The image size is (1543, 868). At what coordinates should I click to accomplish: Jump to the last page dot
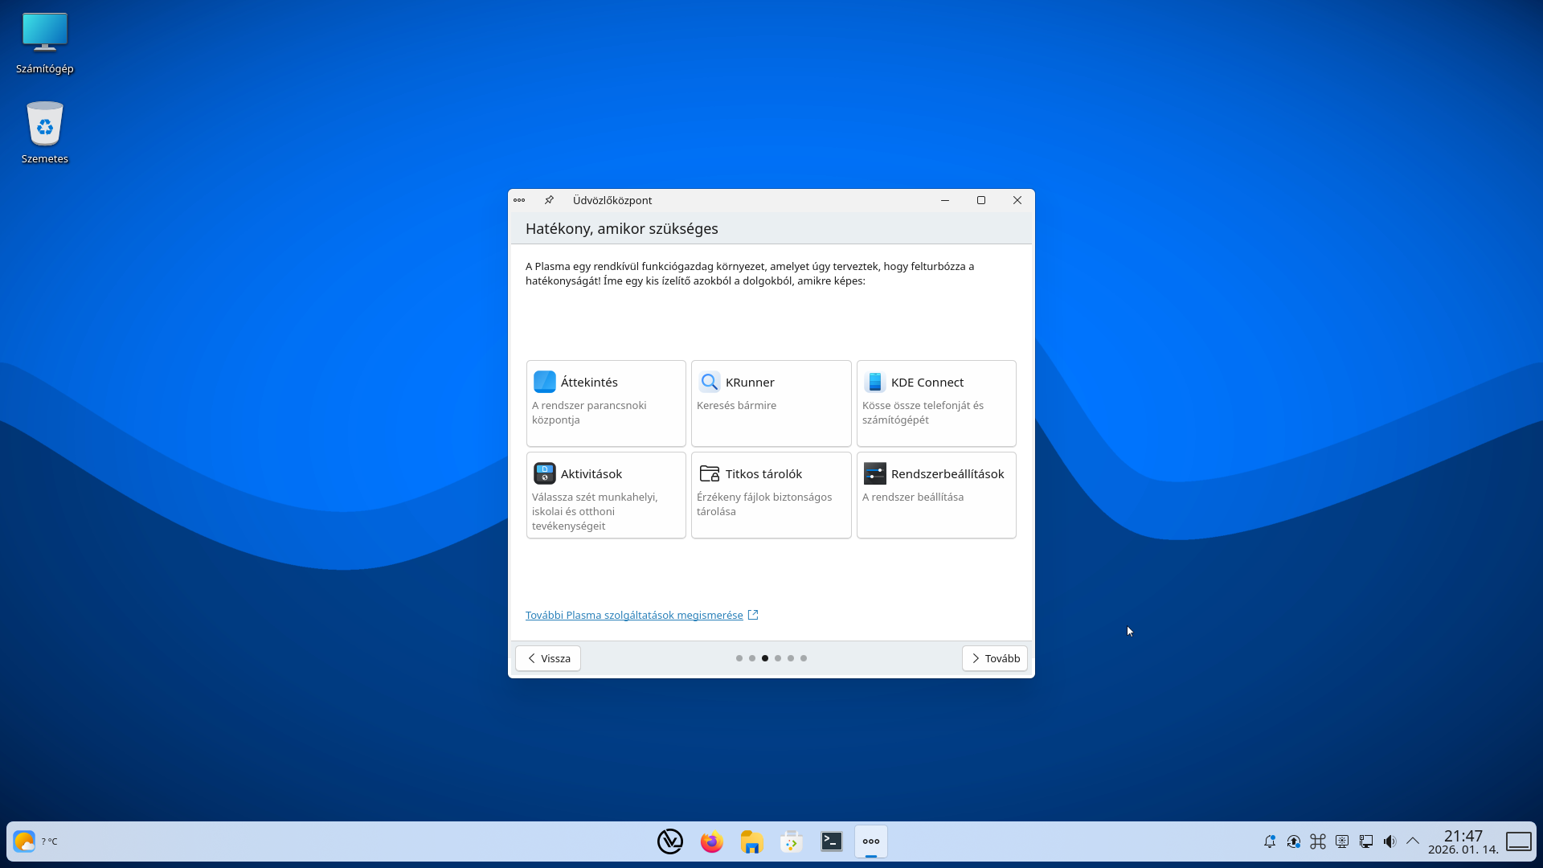[804, 658]
